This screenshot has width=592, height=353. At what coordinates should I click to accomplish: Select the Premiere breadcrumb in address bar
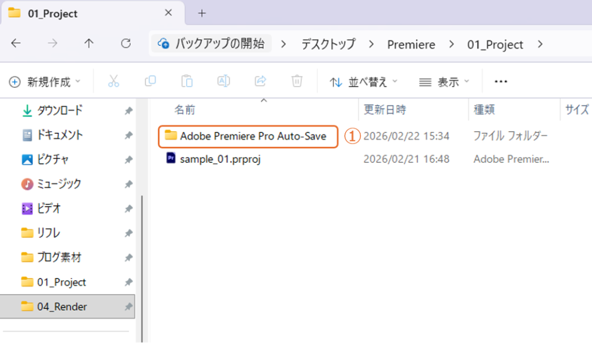pyautogui.click(x=411, y=44)
